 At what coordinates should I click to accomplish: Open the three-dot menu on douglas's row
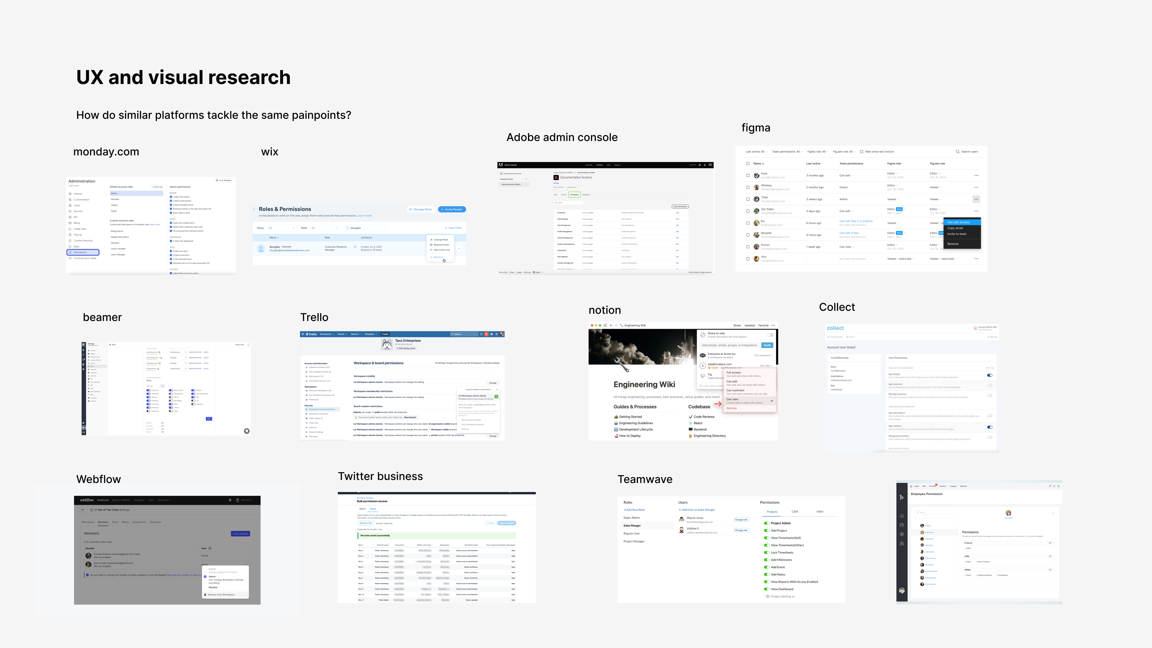[459, 249]
